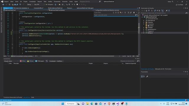The image size is (189, 106).
Task: Click the wrench icon in Propriedades panel
Action: point(147,77)
